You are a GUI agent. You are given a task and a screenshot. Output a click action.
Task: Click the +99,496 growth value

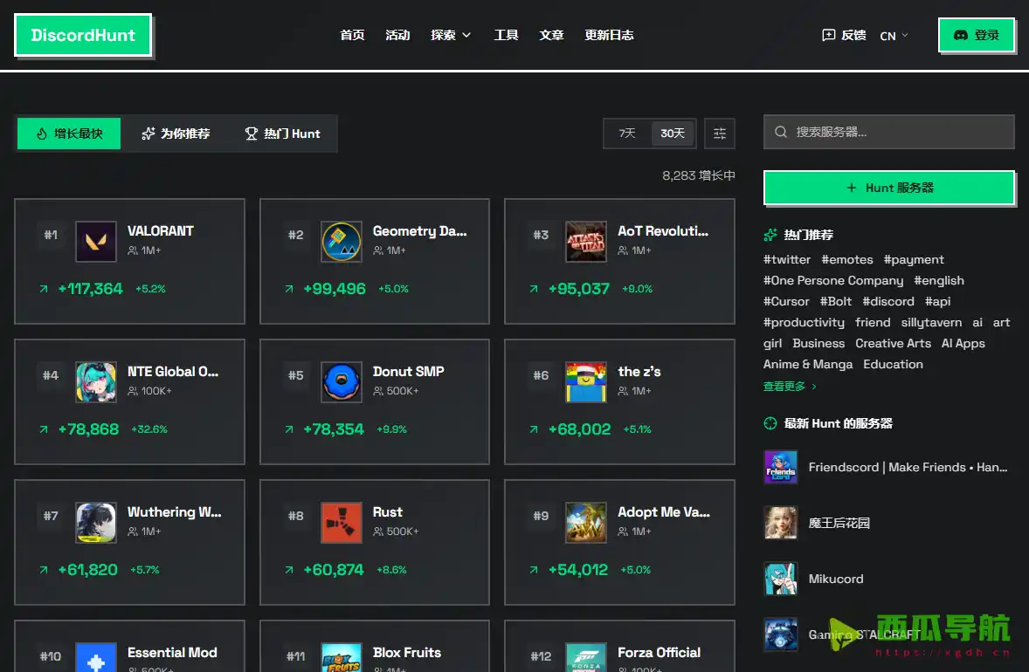point(334,289)
